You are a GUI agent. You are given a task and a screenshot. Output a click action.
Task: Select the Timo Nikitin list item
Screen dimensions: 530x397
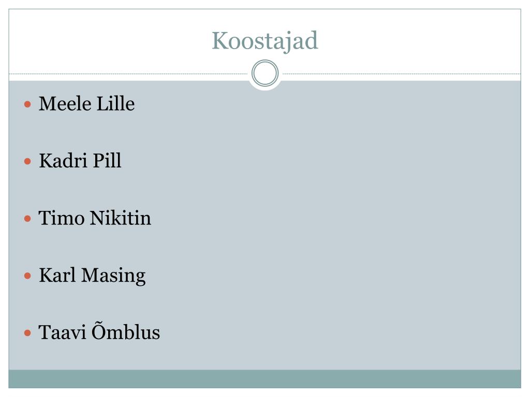tap(95, 218)
